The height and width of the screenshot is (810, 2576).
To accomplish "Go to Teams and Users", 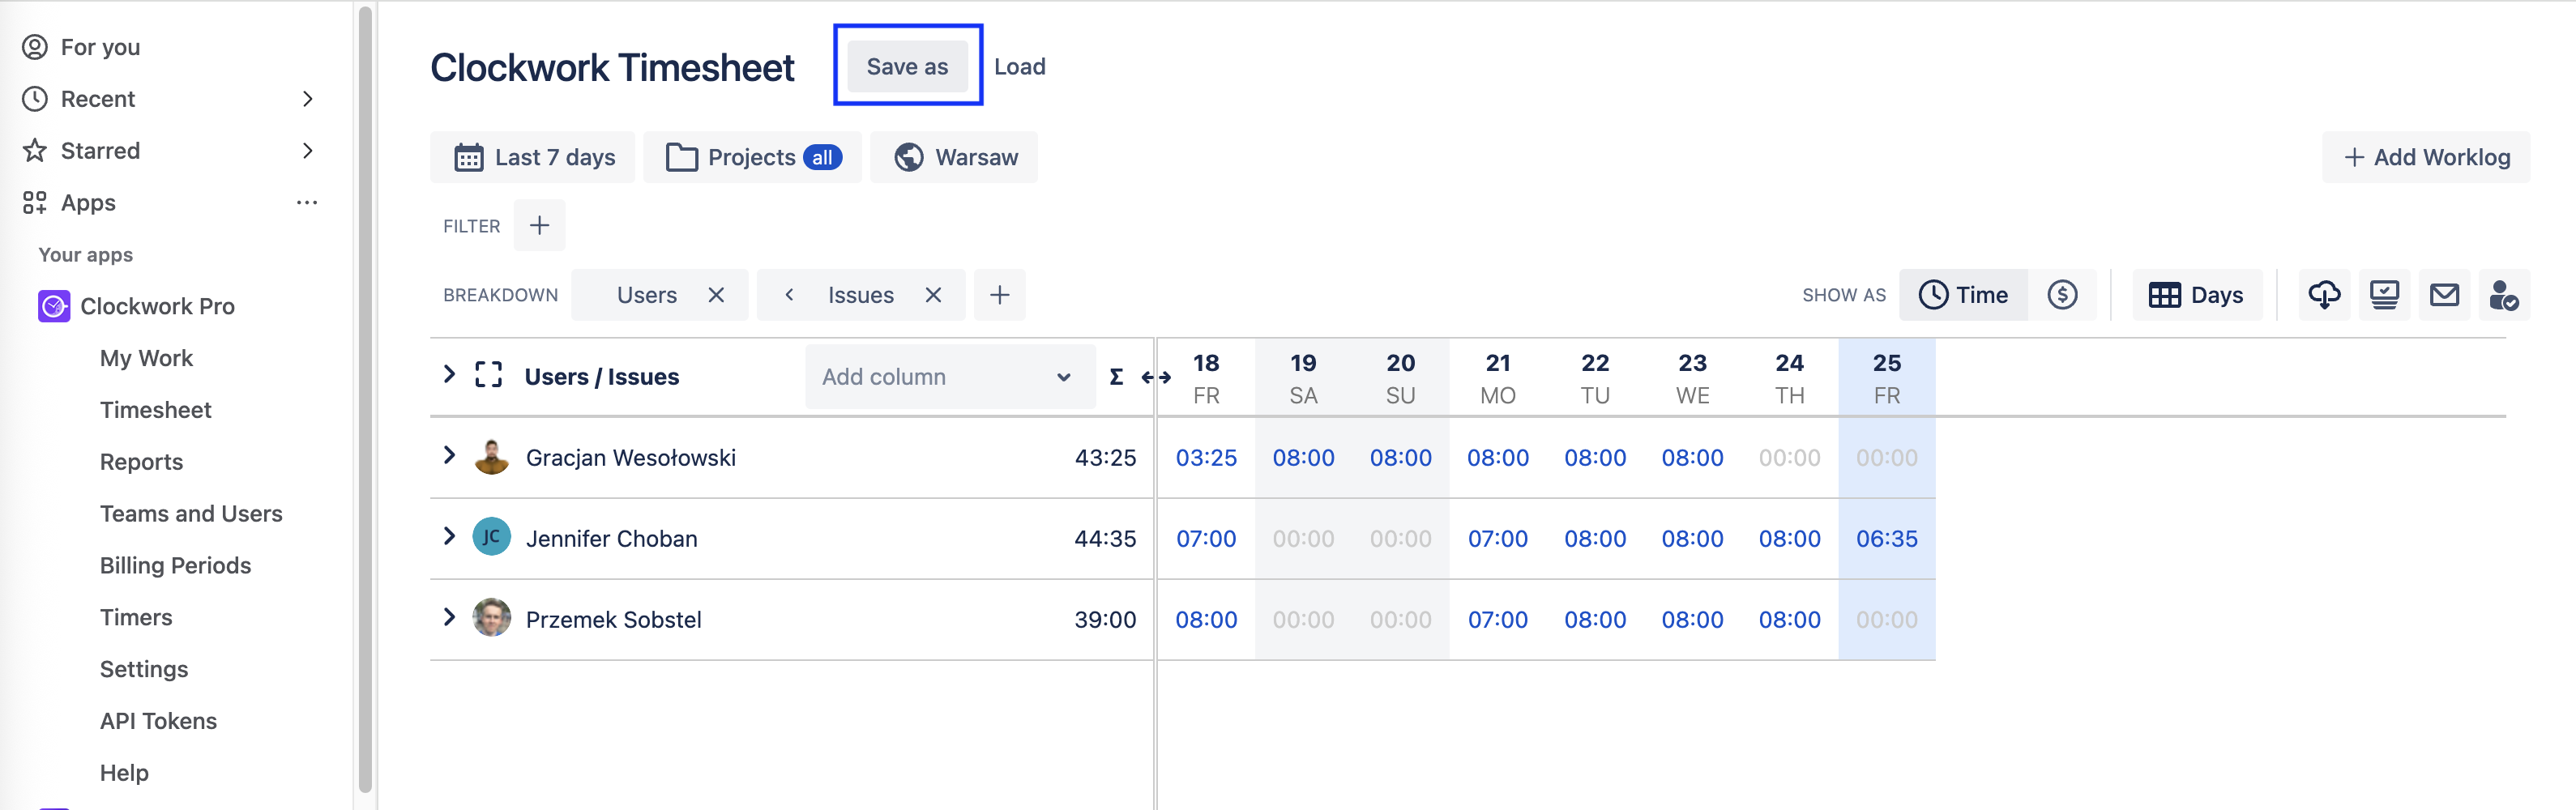I will pos(191,513).
